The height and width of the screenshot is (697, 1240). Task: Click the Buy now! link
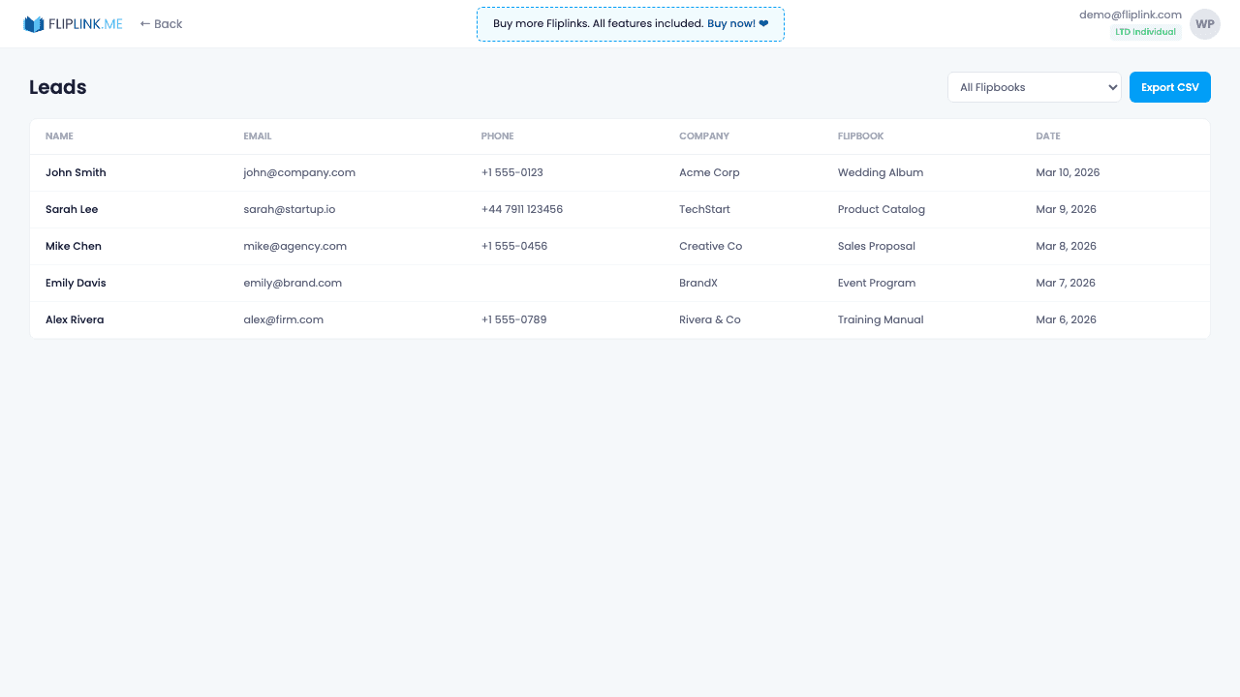[733, 23]
